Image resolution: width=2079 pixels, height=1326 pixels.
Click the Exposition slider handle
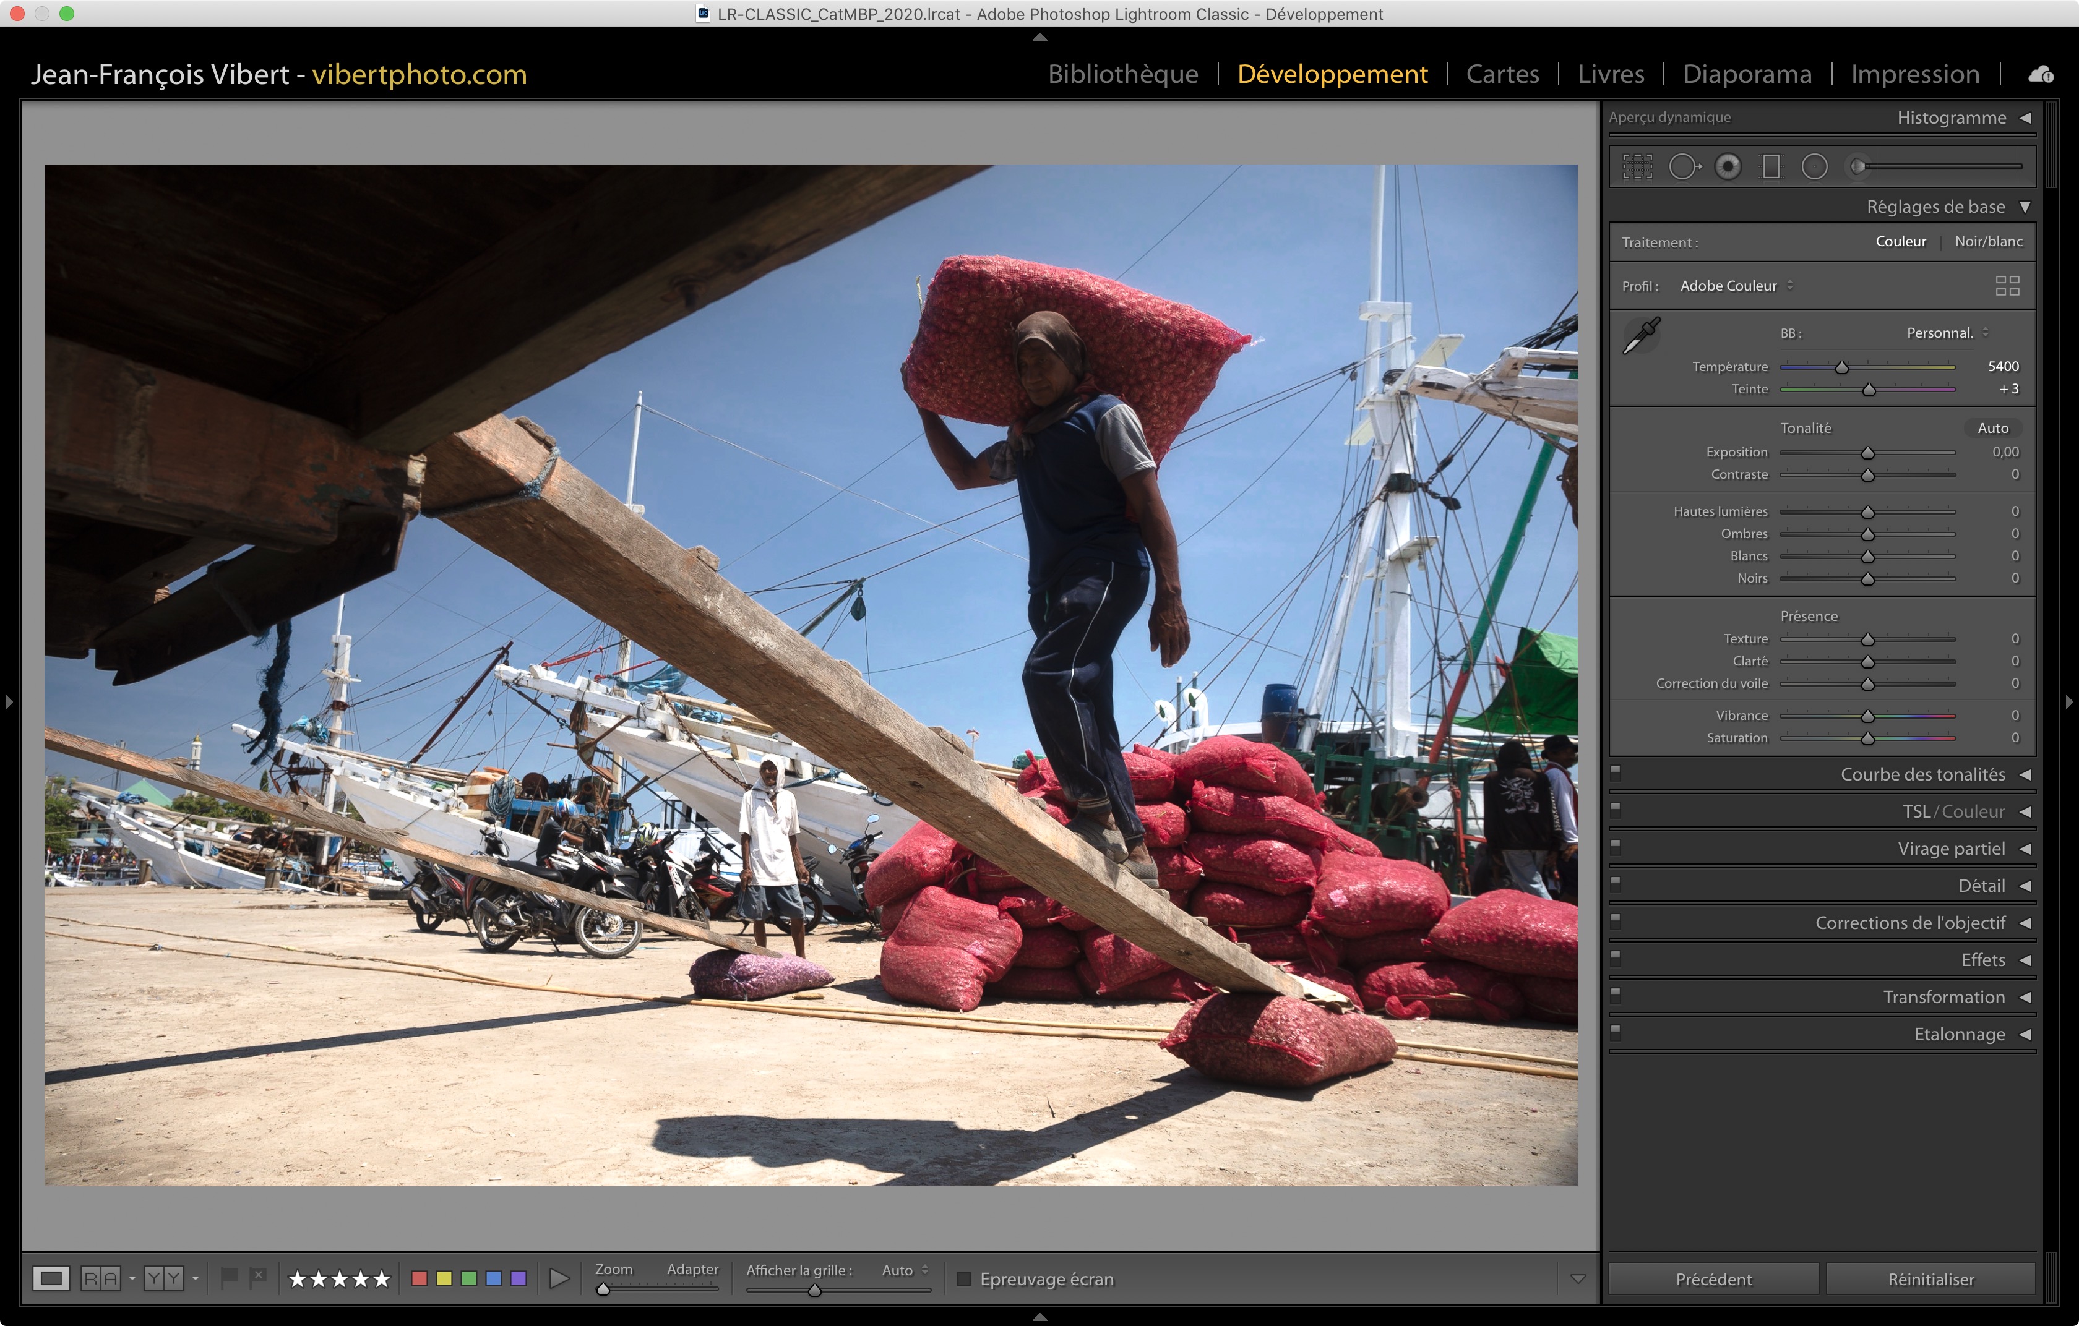point(1867,453)
